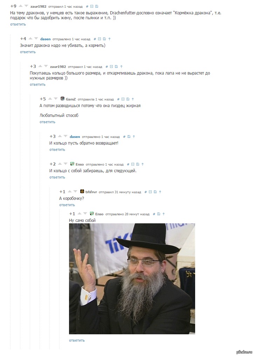Open GamZ's user profile link
Image resolution: width=254 pixels, height=356 pixels.
coord(71,99)
